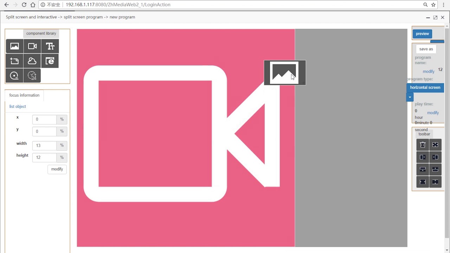Reload the page with browser refresh
450x253 pixels.
coord(24,5)
